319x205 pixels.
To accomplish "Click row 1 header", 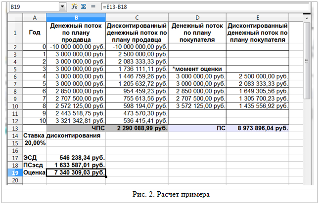I will point(15,33).
